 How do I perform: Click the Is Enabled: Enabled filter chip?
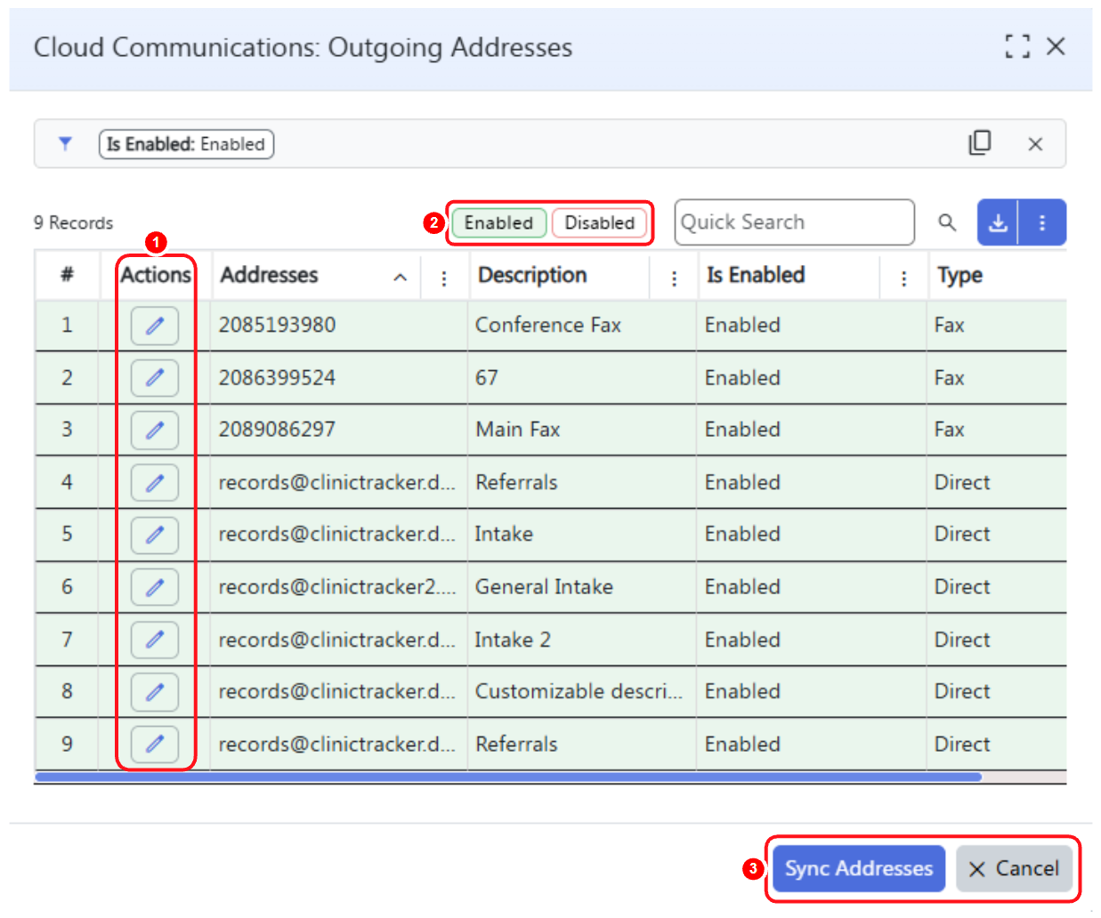tap(186, 144)
